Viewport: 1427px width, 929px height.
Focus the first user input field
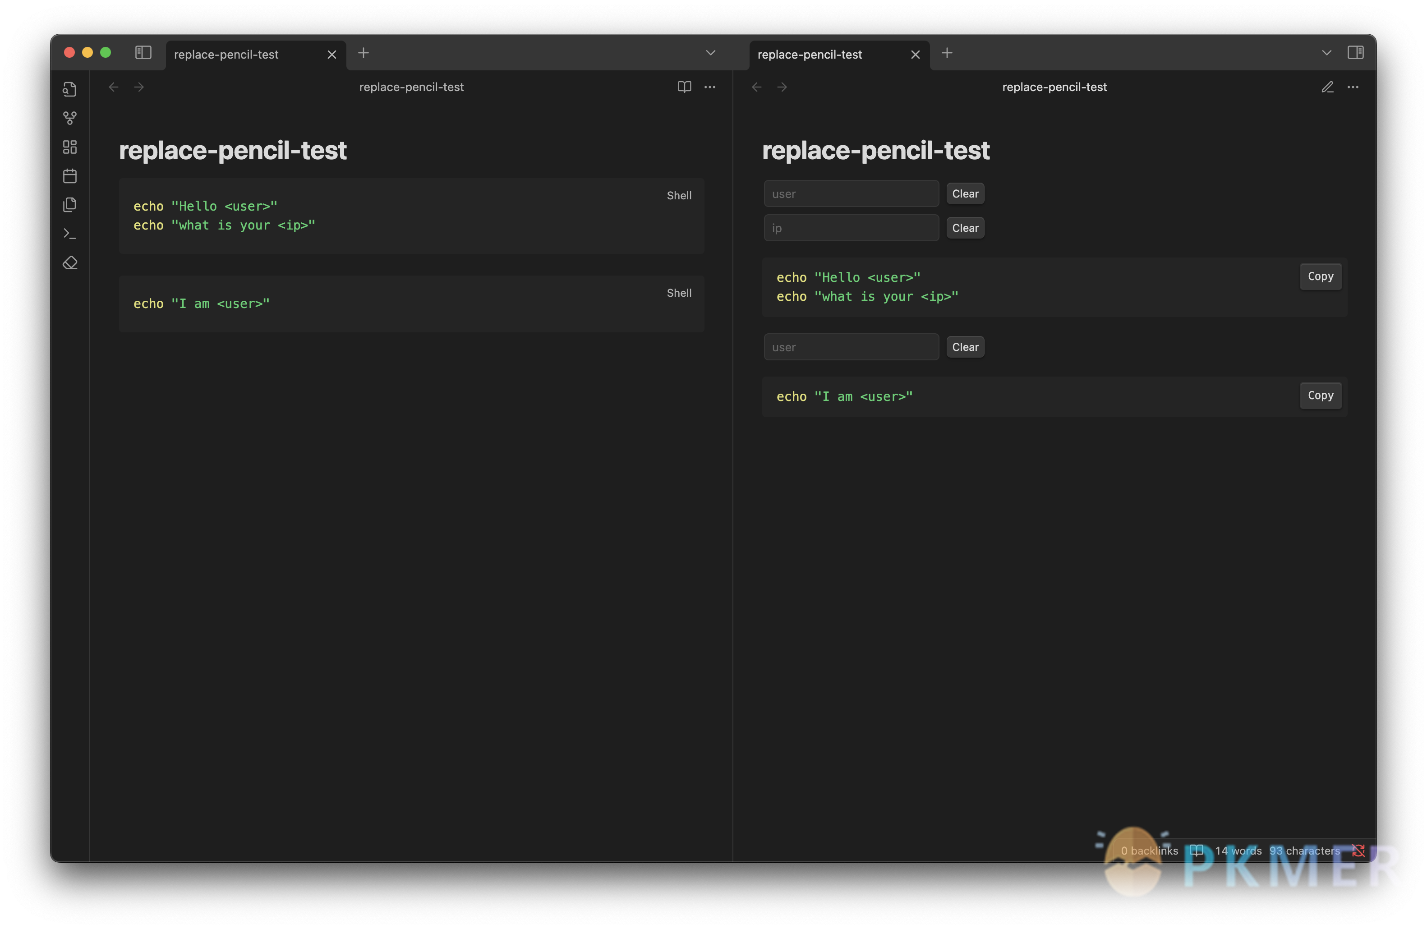(x=852, y=193)
